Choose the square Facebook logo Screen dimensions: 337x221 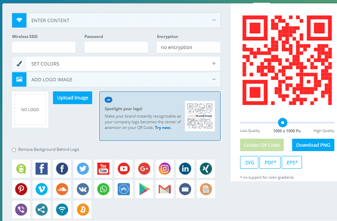(42, 169)
